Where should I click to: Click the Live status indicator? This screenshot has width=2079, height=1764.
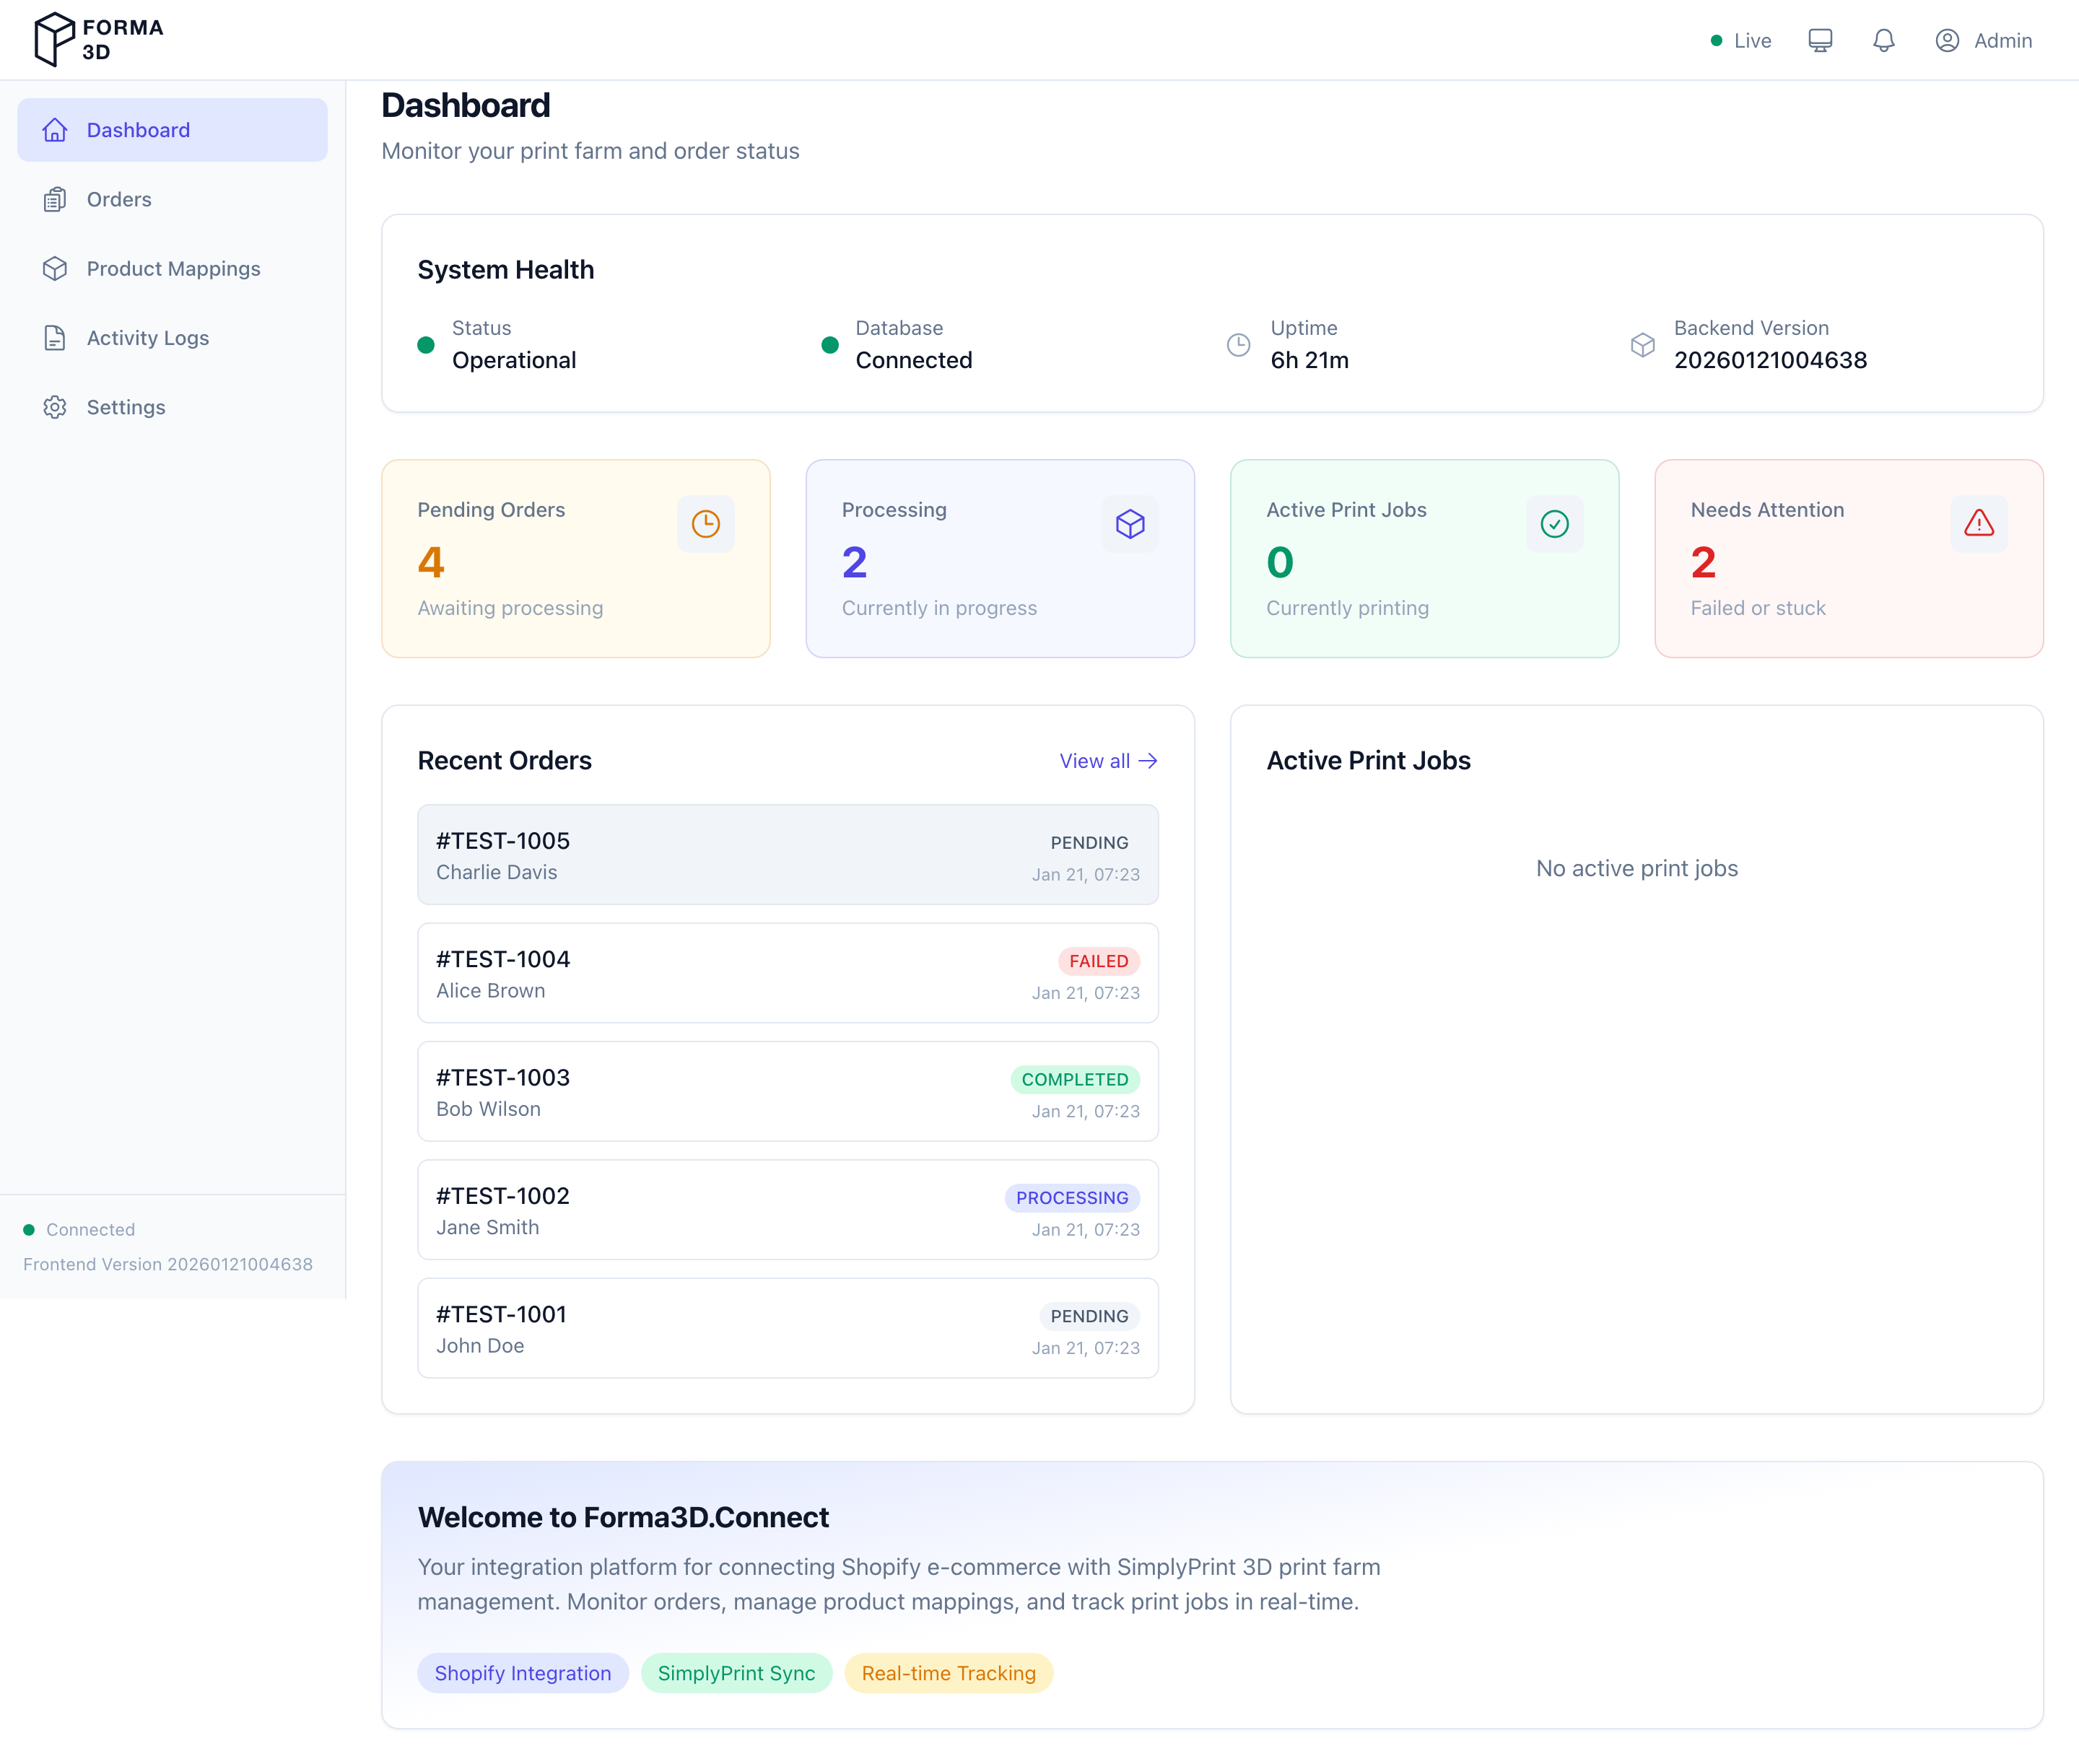click(1740, 40)
